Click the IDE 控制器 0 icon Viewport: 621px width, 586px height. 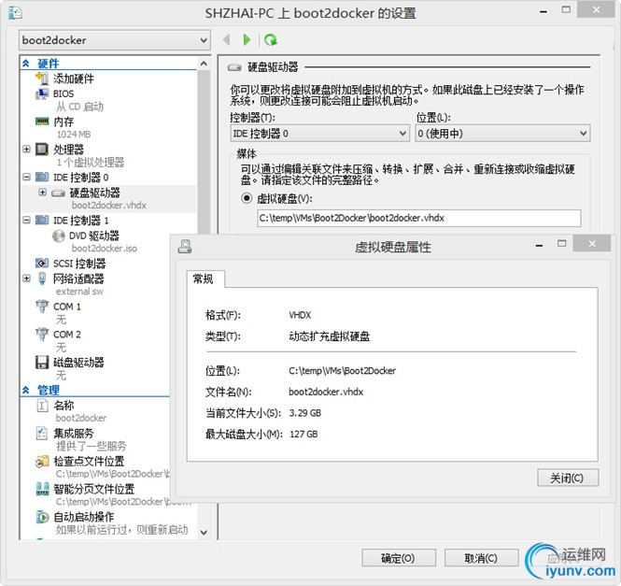[x=42, y=177]
